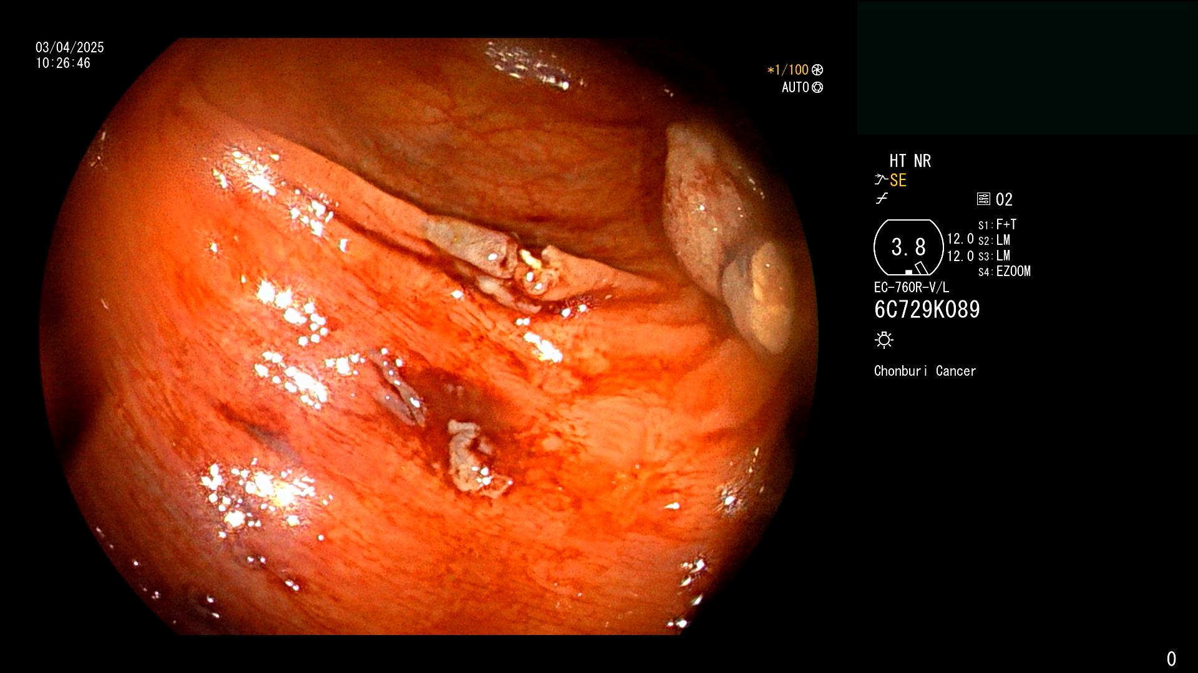Click the iris icon beside AUTO
Screen dimensions: 1198x673
click(817, 87)
